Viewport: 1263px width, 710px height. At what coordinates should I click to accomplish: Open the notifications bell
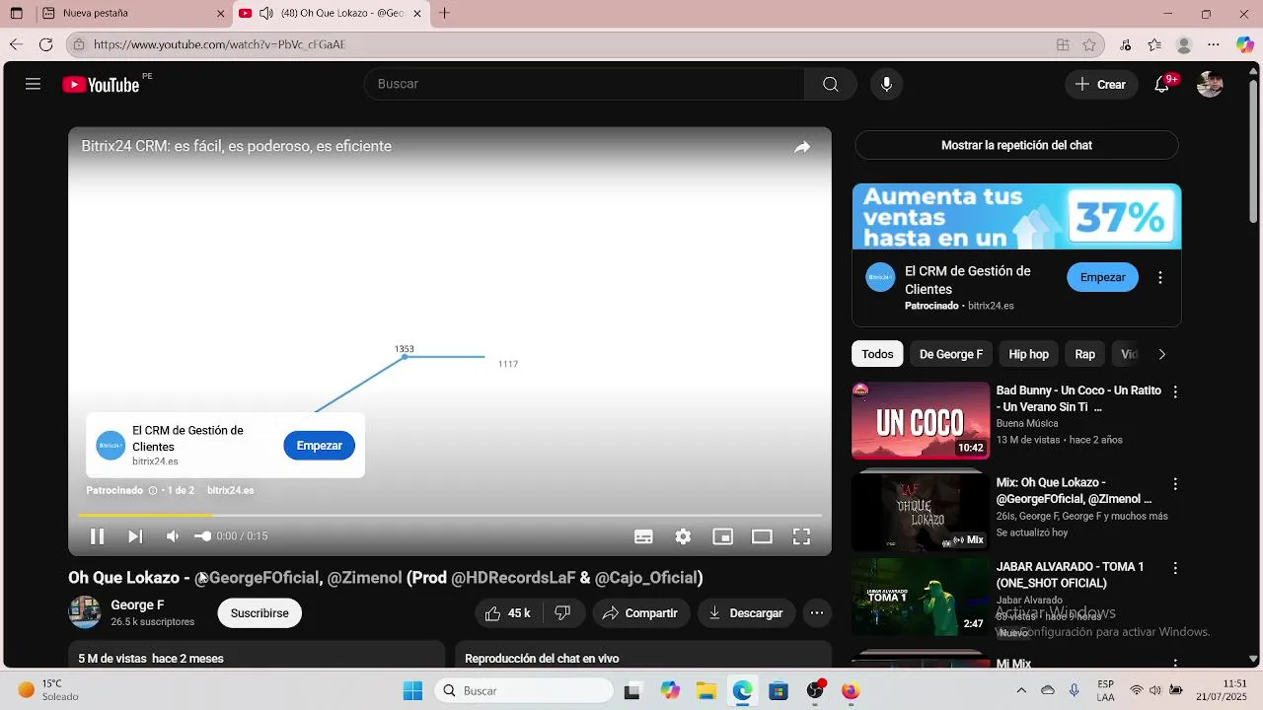coord(1162,84)
